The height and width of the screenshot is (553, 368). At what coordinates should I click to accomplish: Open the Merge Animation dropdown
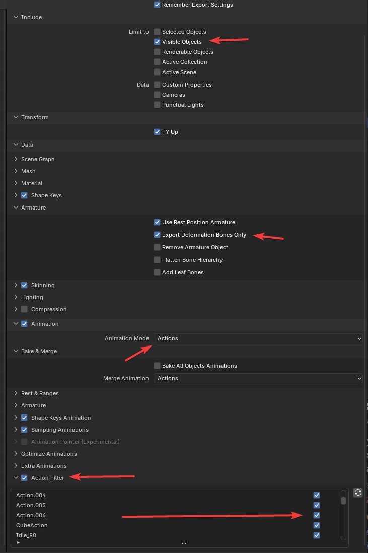click(x=258, y=378)
